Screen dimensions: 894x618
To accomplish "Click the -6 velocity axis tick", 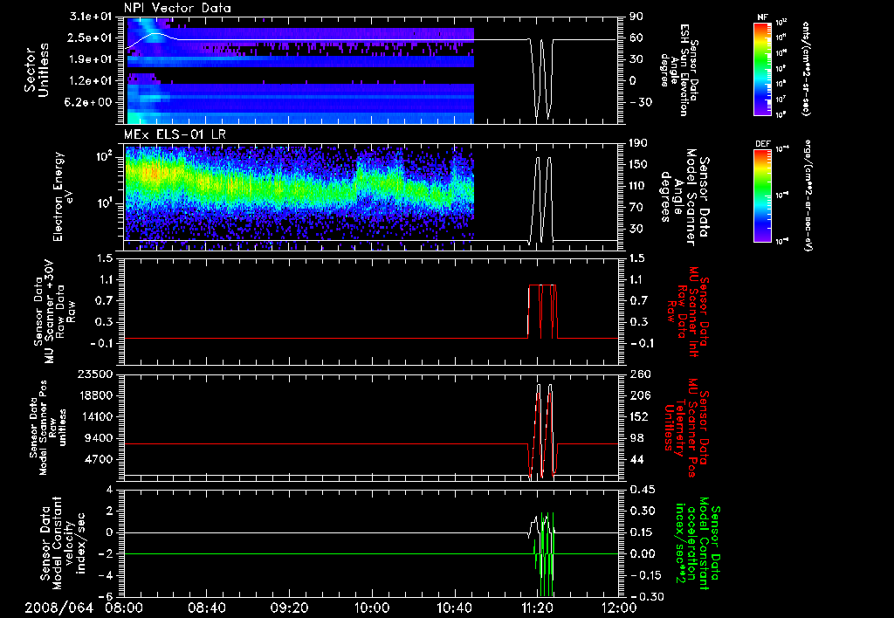I will (x=107, y=597).
